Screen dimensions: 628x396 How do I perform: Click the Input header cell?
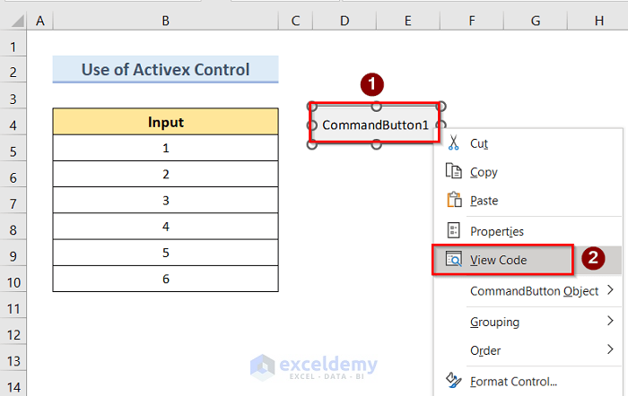coord(165,122)
